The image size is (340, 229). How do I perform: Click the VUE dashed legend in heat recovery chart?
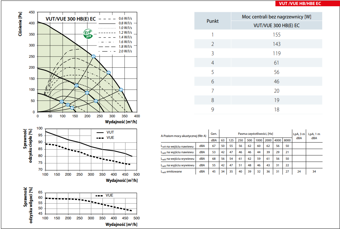(105, 138)
